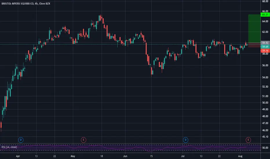Click the 48.00 price axis label

click(x=265, y=116)
